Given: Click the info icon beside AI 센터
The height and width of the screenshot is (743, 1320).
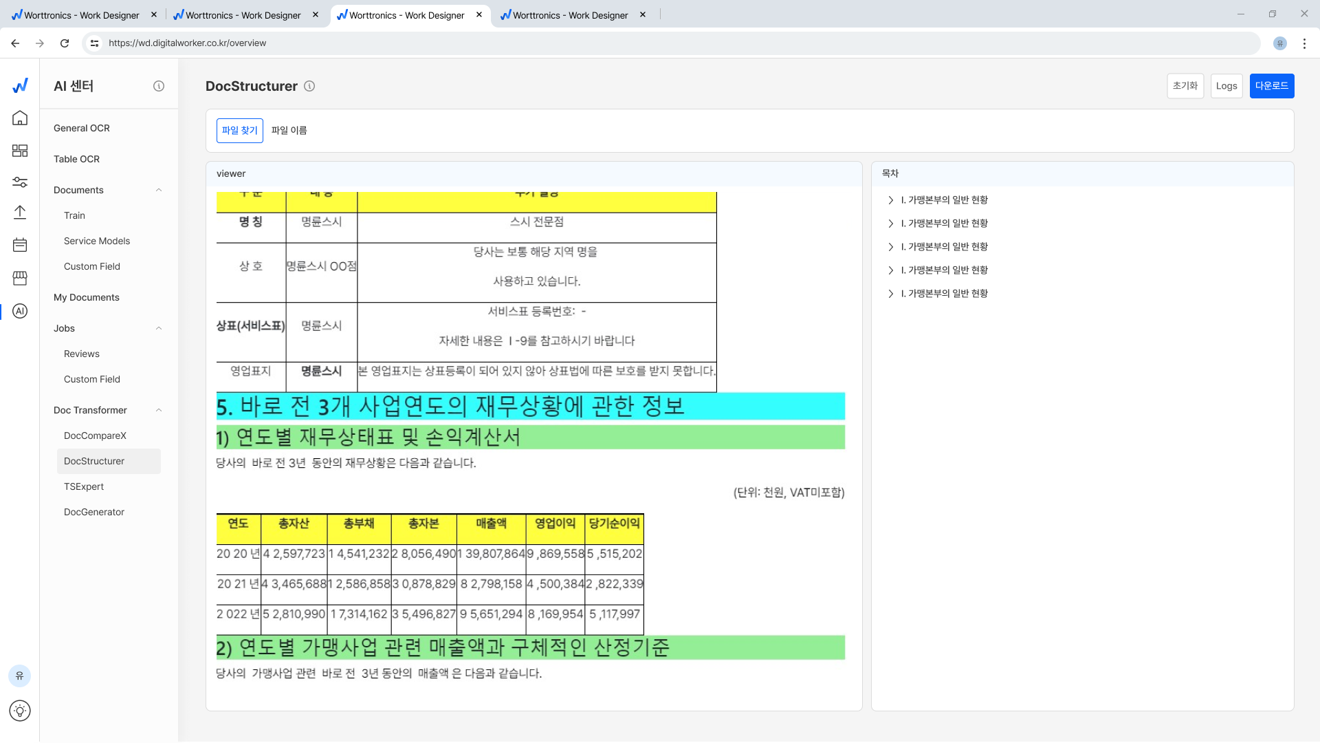Looking at the screenshot, I should coord(159,86).
